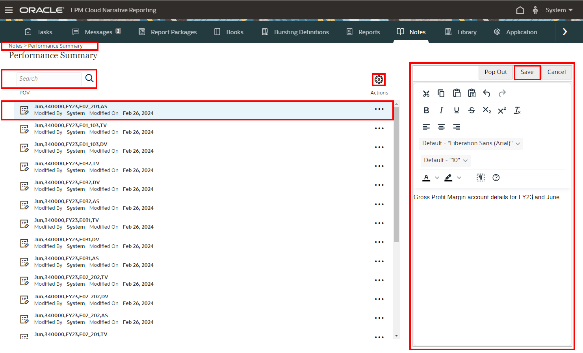Toggle italic formatting

coord(441,110)
